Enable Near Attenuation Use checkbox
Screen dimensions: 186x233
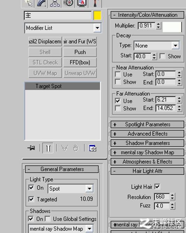(118, 74)
